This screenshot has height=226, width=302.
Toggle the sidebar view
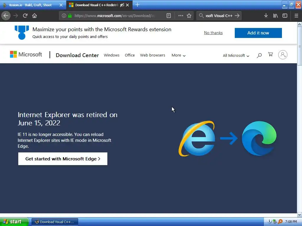pyautogui.click(x=285, y=16)
